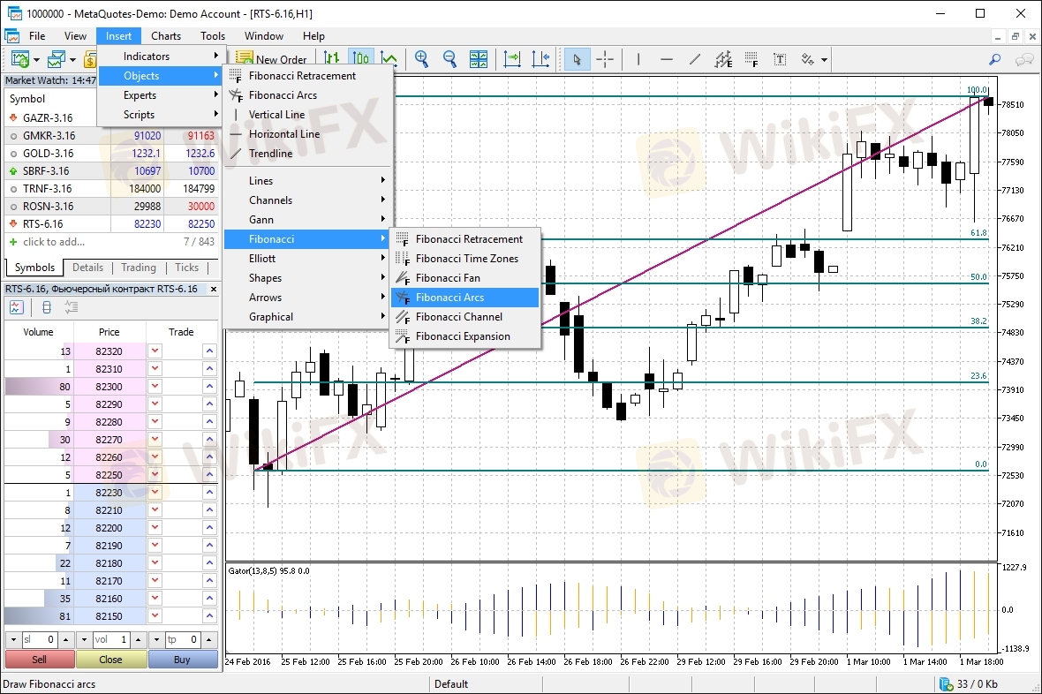Screen dimensions: 1042x694
Task: Open the search magnifier in the toolbar
Action: click(995, 59)
